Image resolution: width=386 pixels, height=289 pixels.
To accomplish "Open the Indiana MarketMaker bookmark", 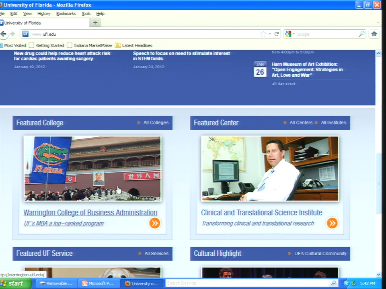I will [90, 45].
